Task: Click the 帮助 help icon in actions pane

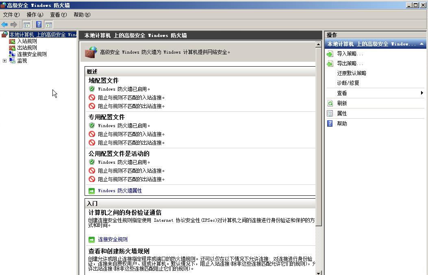Action: pyautogui.click(x=330, y=123)
